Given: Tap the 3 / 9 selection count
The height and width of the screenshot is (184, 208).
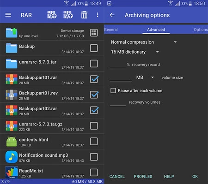Looking at the screenshot, I should 6,182.
